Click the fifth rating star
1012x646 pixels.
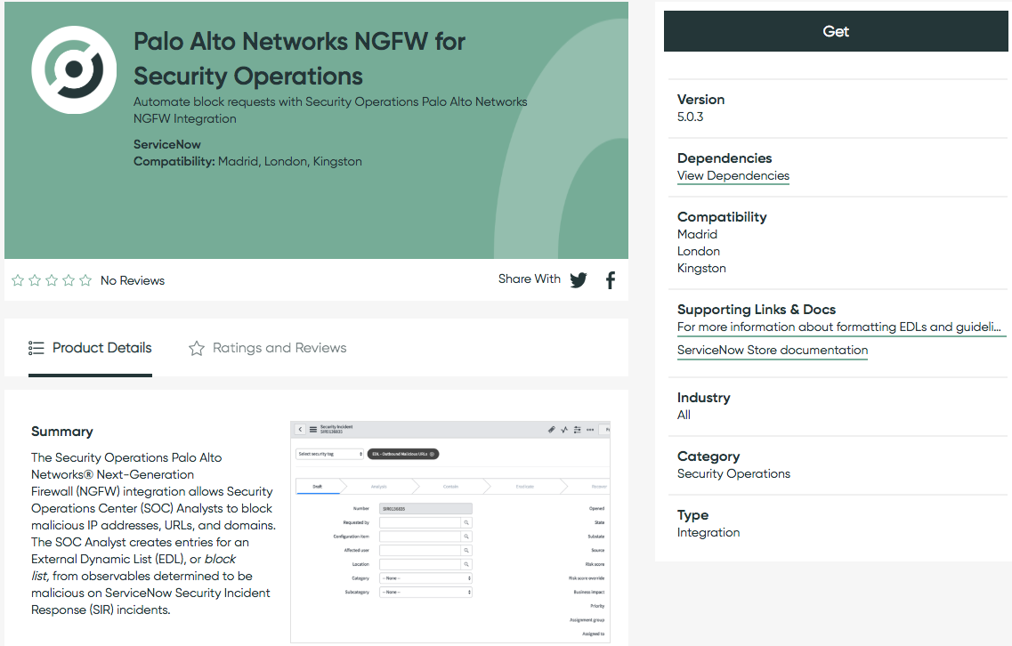[x=85, y=280]
